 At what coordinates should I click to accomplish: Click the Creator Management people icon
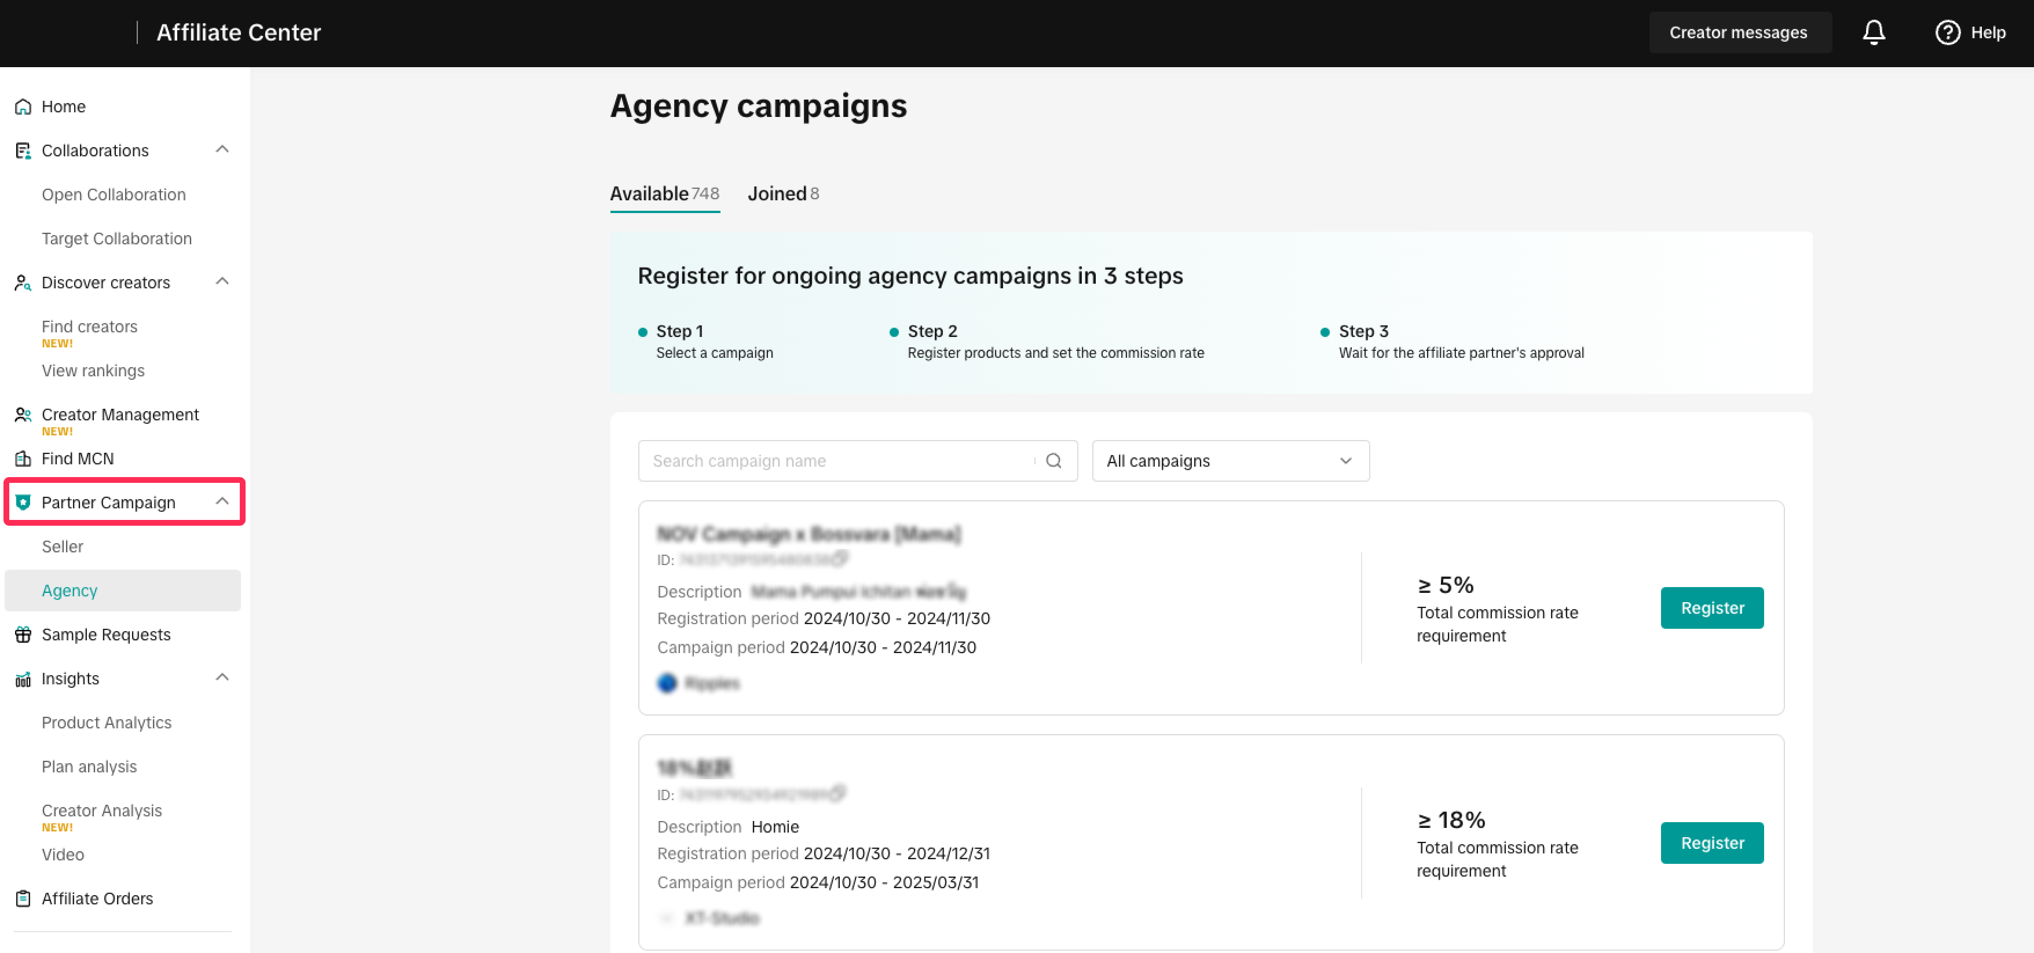point(23,415)
